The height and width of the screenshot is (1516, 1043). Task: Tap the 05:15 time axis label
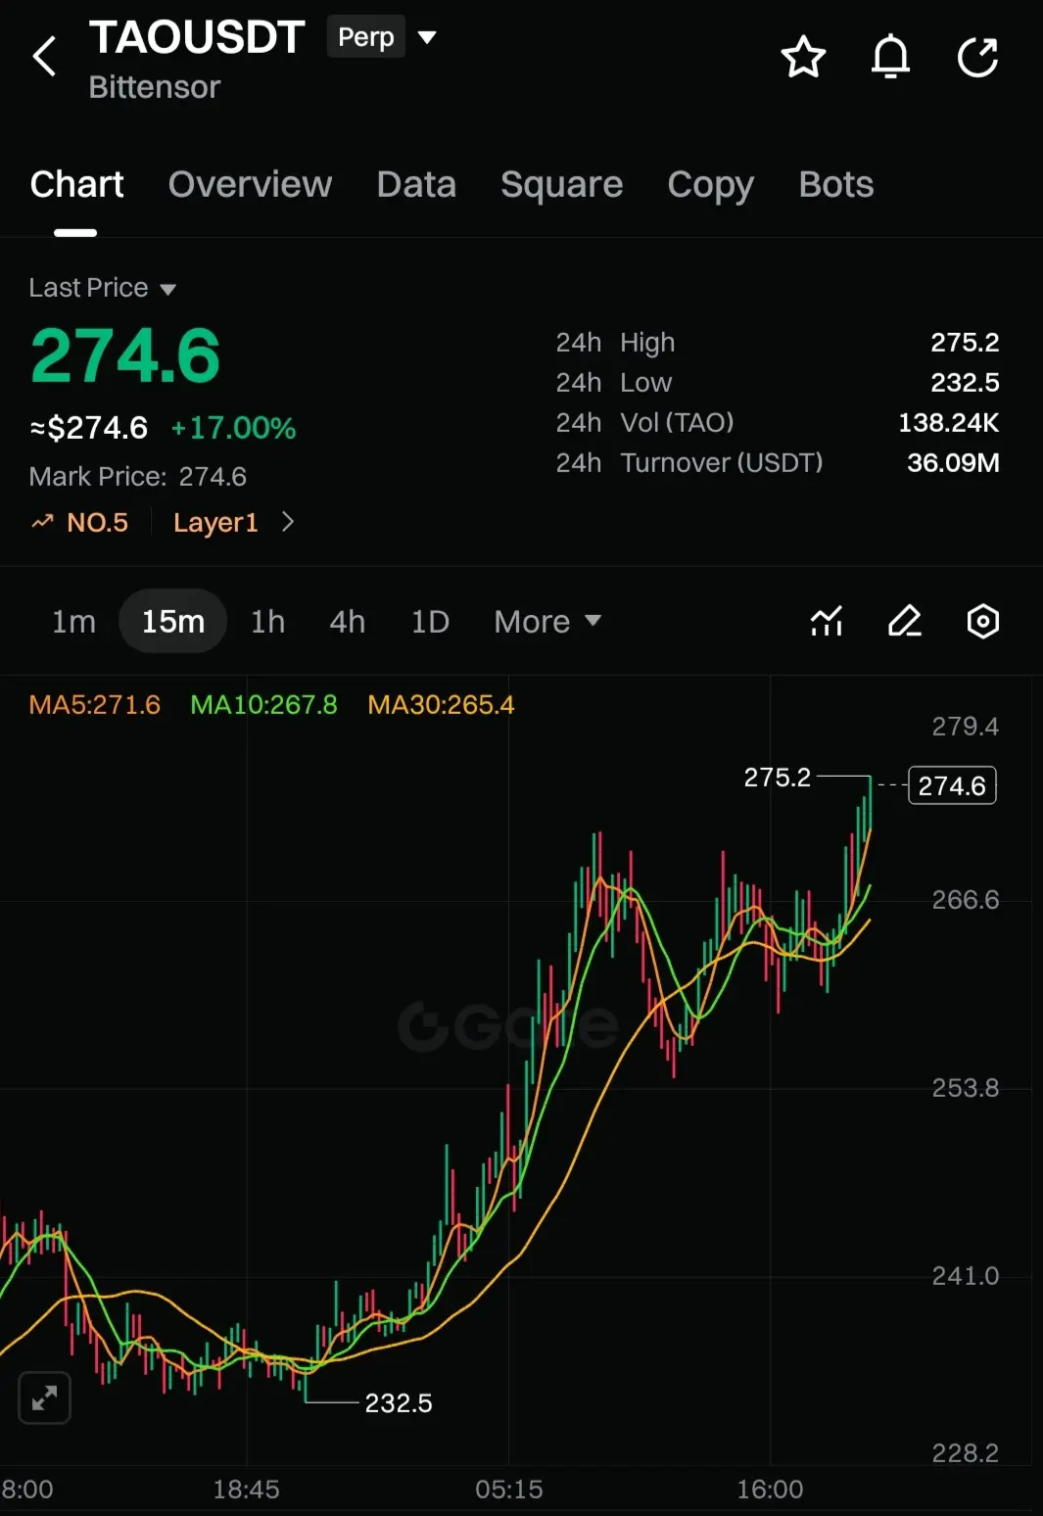508,1490
